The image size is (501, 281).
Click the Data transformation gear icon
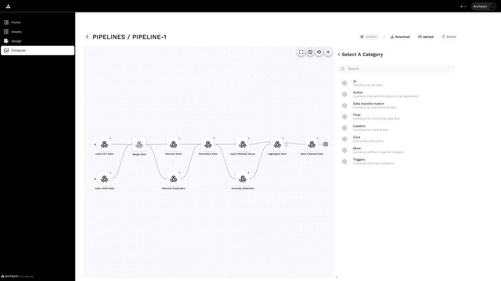click(345, 105)
